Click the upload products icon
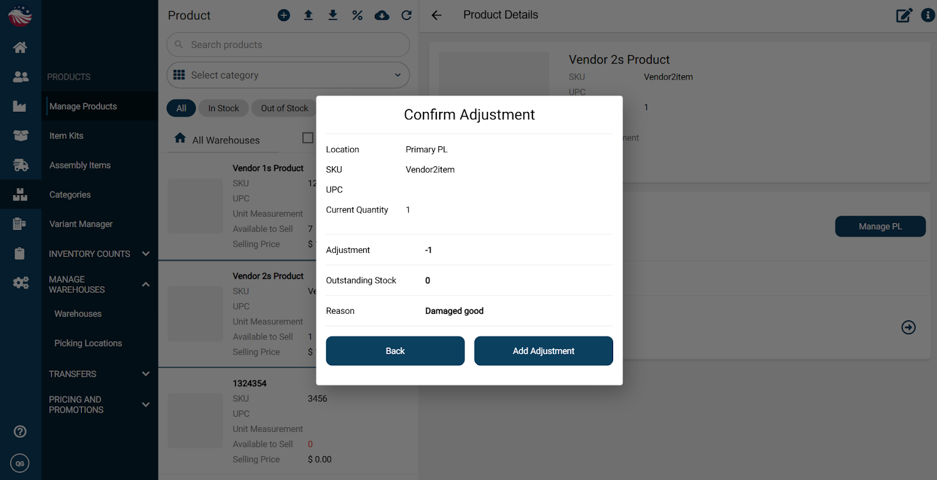The height and width of the screenshot is (480, 937). (x=308, y=15)
